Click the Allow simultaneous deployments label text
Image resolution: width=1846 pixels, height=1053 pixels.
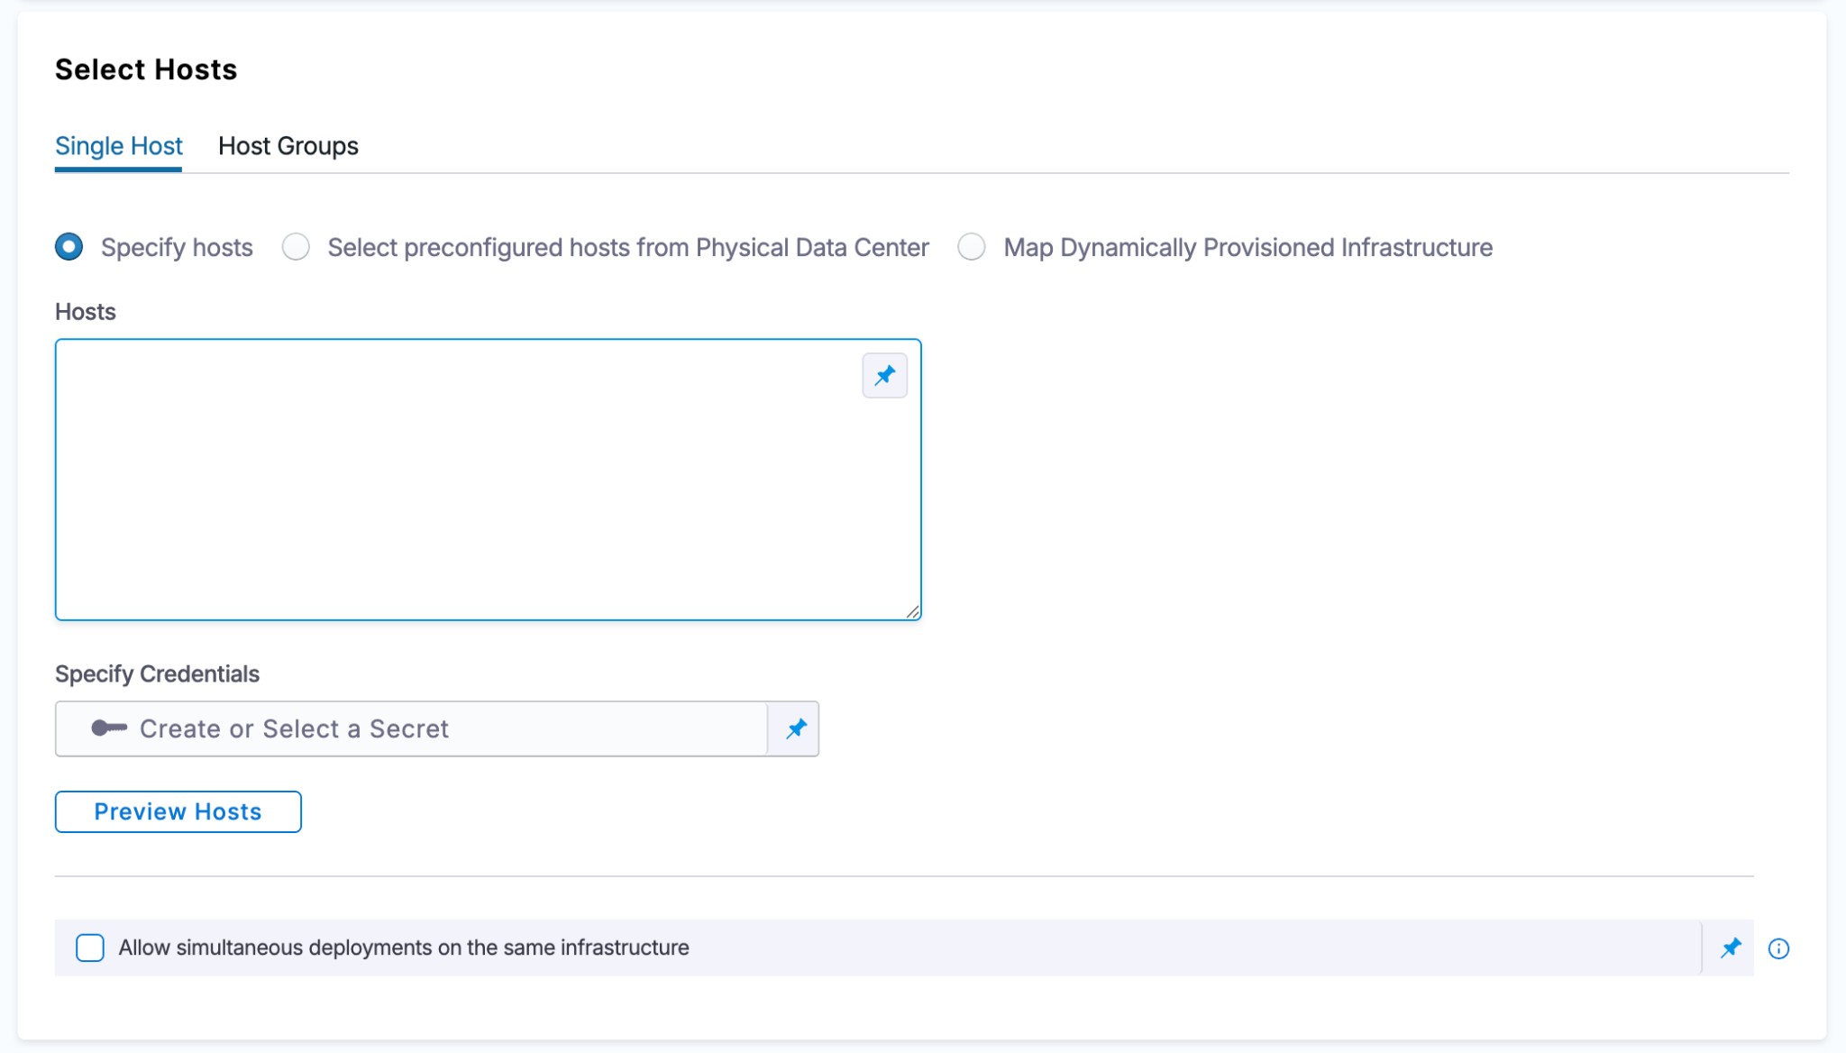[404, 948]
